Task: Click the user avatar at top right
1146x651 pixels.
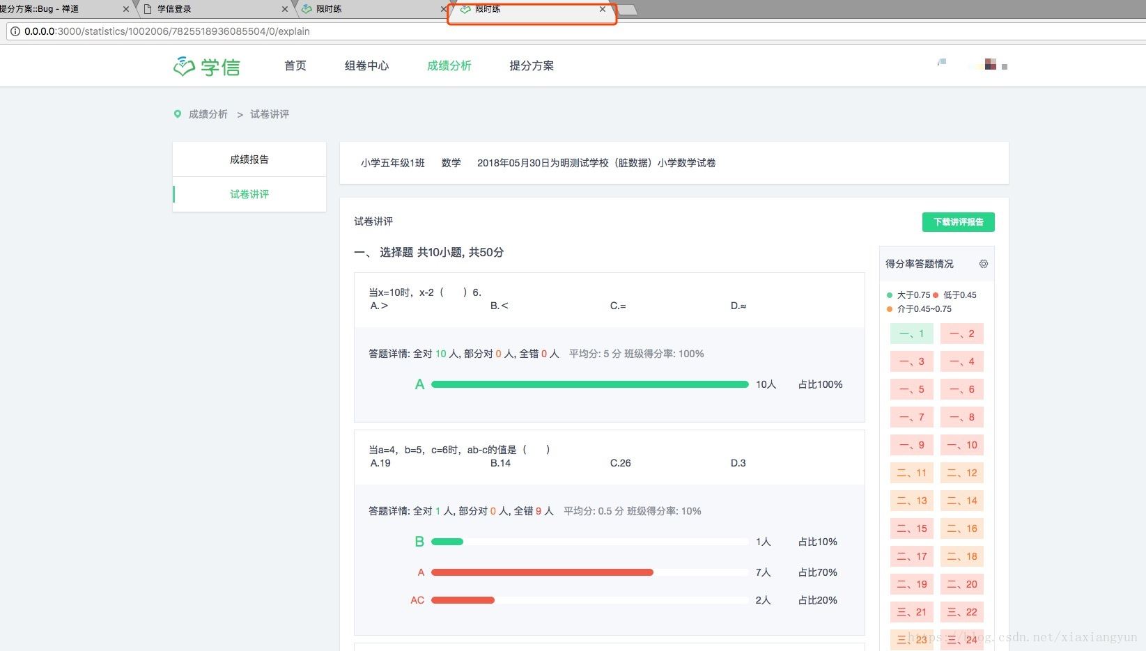Action: [990, 65]
